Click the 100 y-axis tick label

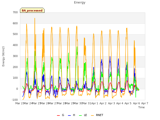pos(15,78)
